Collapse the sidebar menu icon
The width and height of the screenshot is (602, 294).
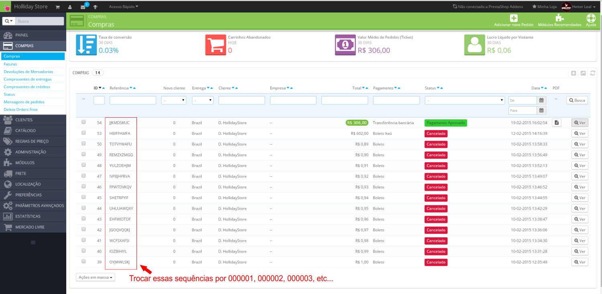pyautogui.click(x=33, y=242)
